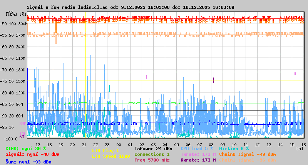Image resolution: width=308 pixels, height=165 pixels.
Task: Click the 'Šum: nyní -93 dBm' legend entry
Action: (28, 162)
